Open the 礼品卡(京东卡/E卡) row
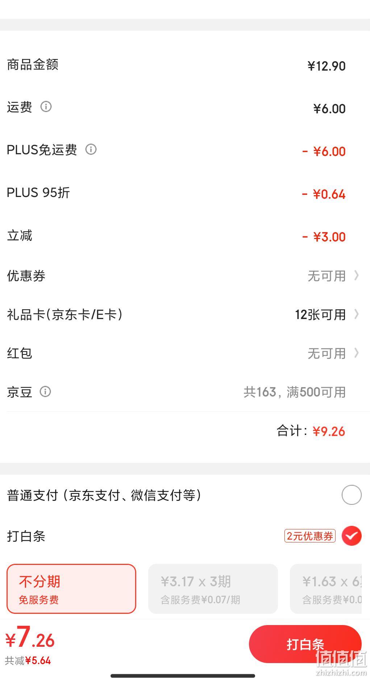This screenshot has height=679, width=370. 185,314
